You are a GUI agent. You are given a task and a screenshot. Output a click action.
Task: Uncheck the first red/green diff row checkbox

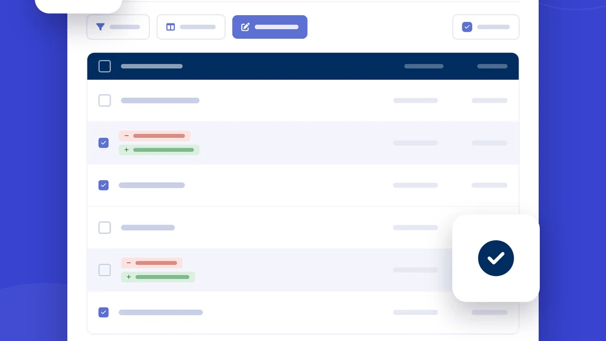[104, 143]
